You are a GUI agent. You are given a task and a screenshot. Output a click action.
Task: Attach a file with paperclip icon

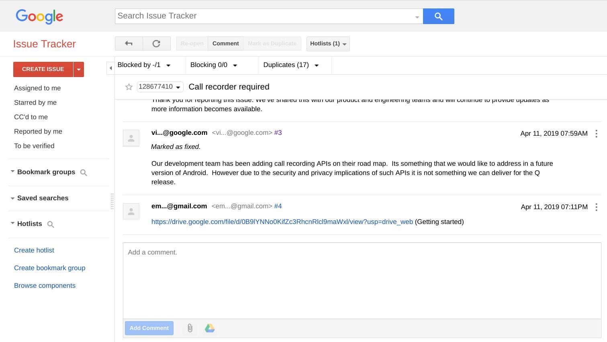click(190, 328)
